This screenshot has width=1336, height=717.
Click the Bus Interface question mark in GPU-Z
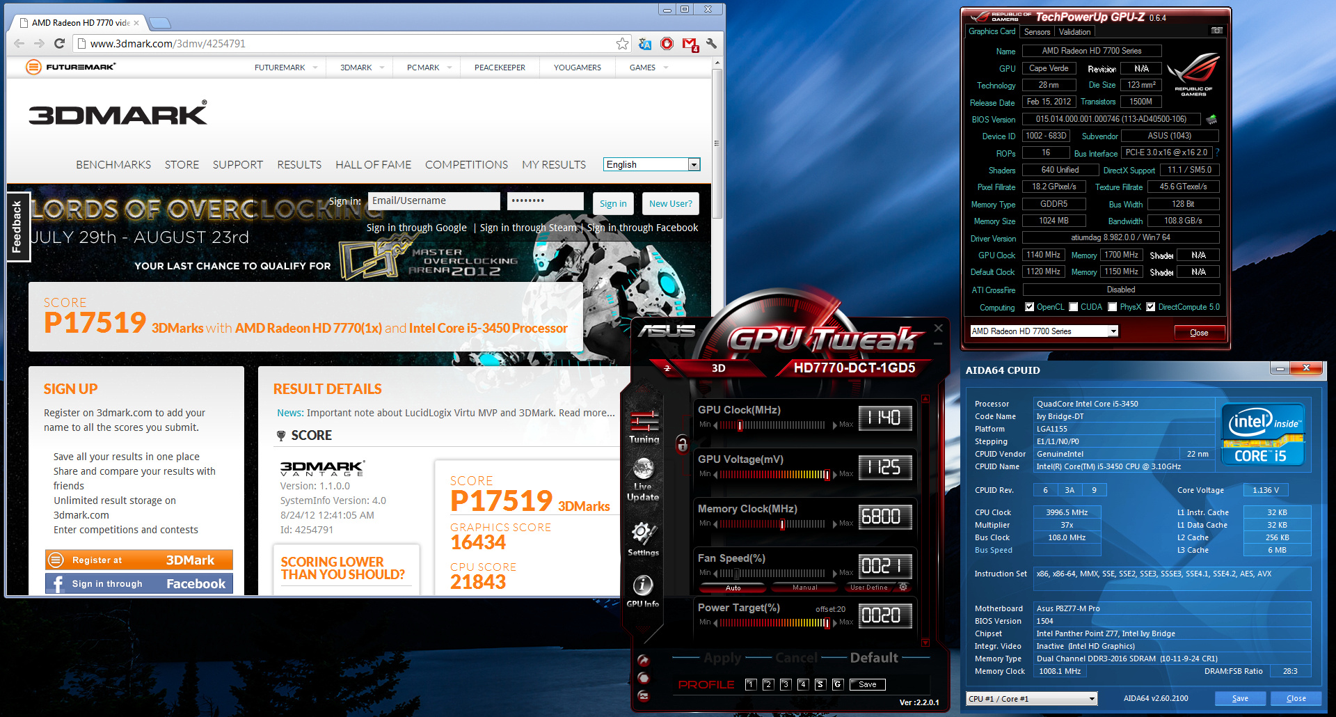click(x=1217, y=152)
